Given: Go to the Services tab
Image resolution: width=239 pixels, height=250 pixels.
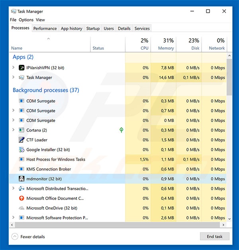Looking at the screenshot, I should click(x=142, y=28).
